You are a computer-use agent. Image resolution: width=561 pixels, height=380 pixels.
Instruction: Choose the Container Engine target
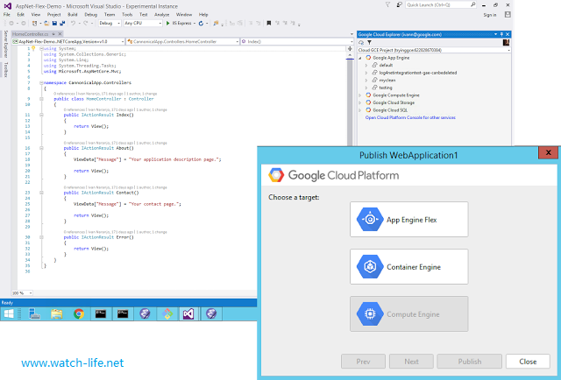tap(409, 267)
